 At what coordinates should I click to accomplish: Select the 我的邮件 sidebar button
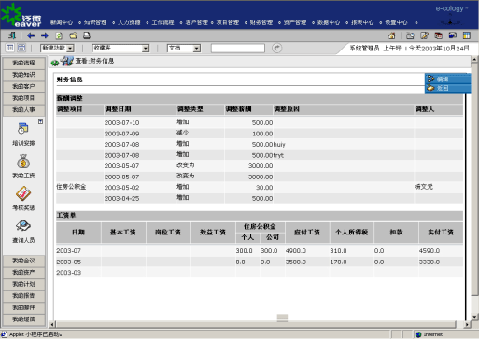click(23, 307)
